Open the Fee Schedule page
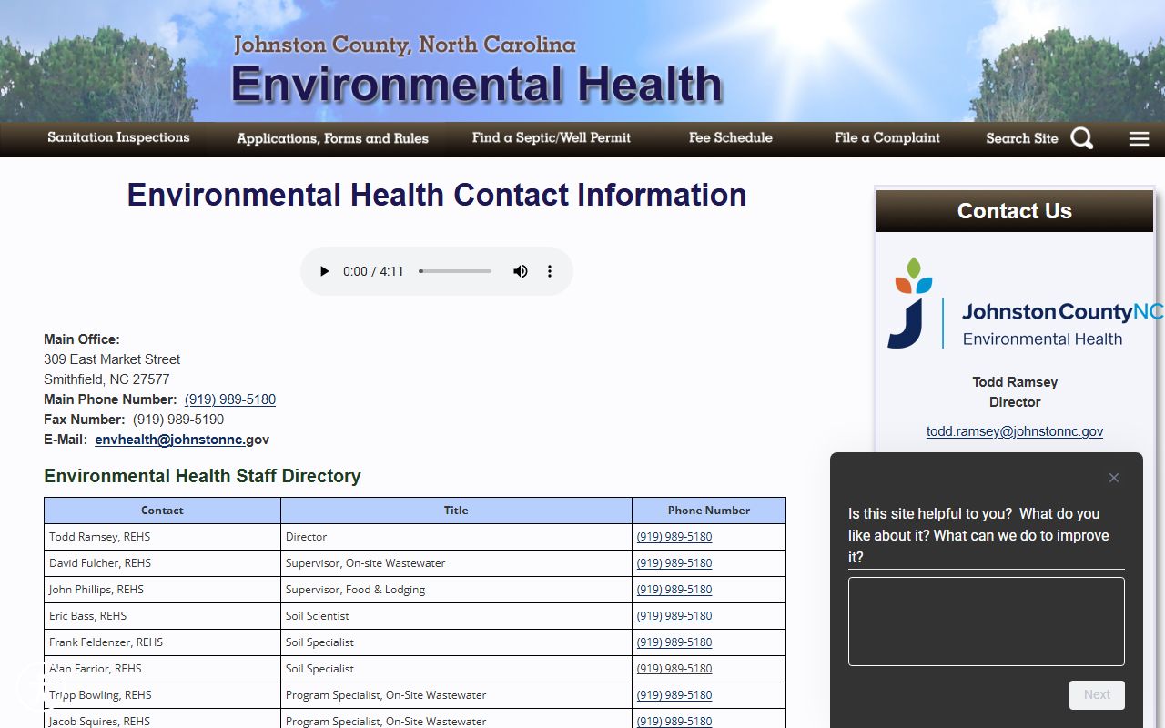Image resolution: width=1165 pixels, height=728 pixels. click(731, 137)
